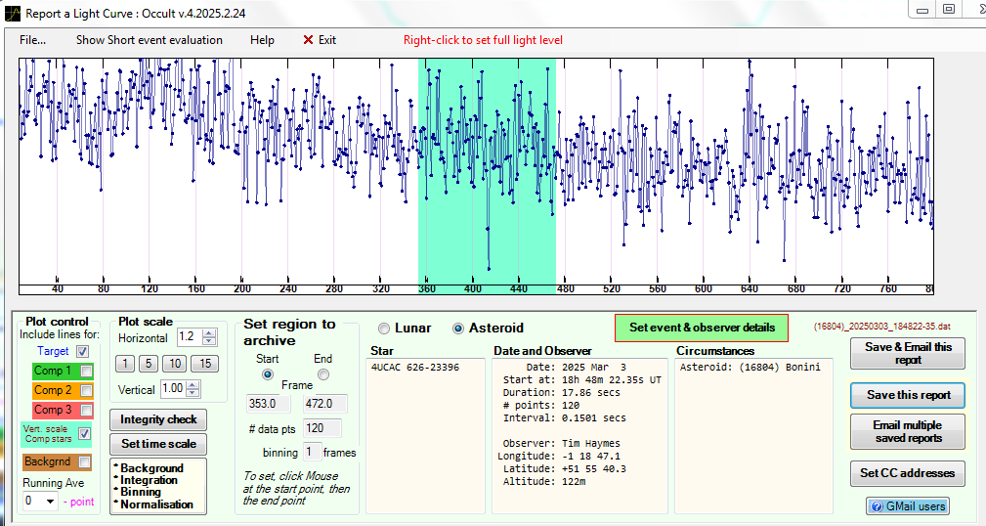Screen dimensions: 986x526
Task: Click the Start frame value field
Action: 268,404
